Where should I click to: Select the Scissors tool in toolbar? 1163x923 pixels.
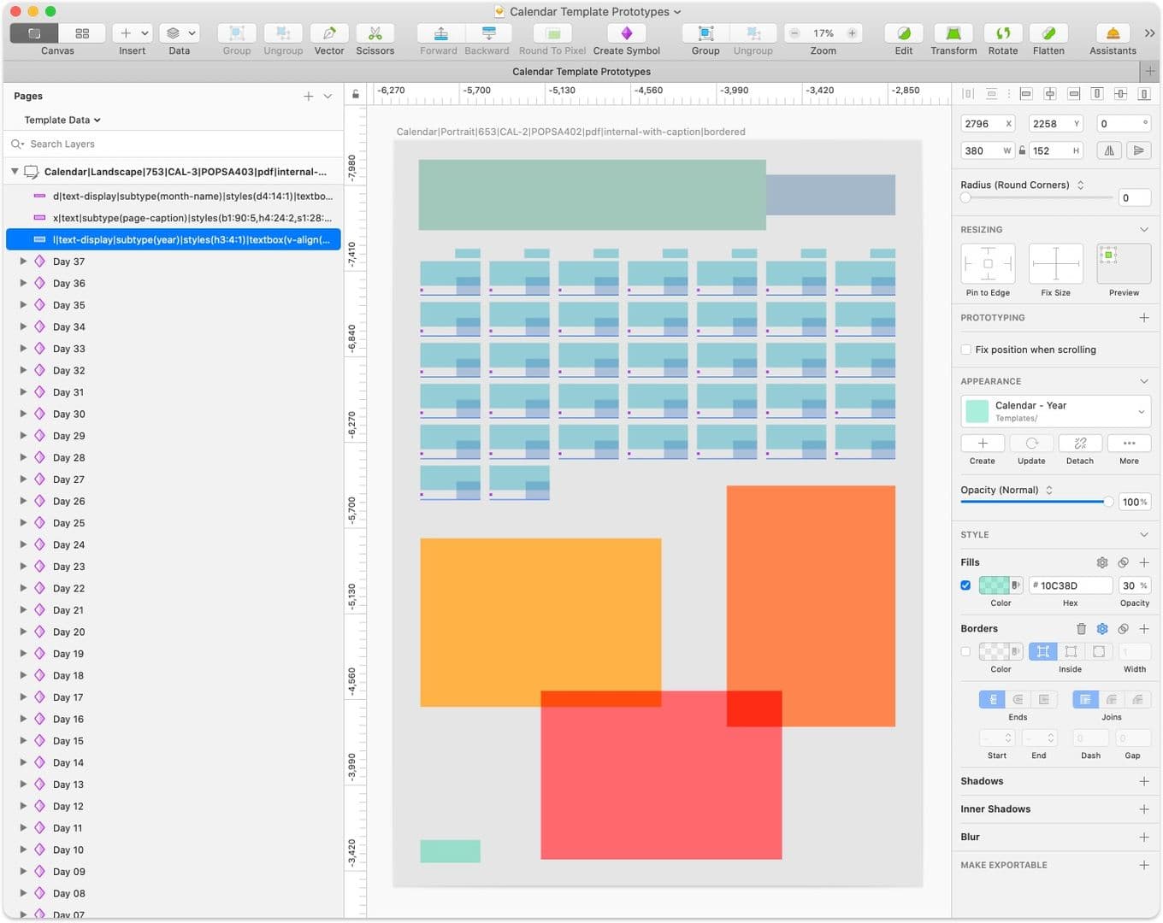coord(375,33)
